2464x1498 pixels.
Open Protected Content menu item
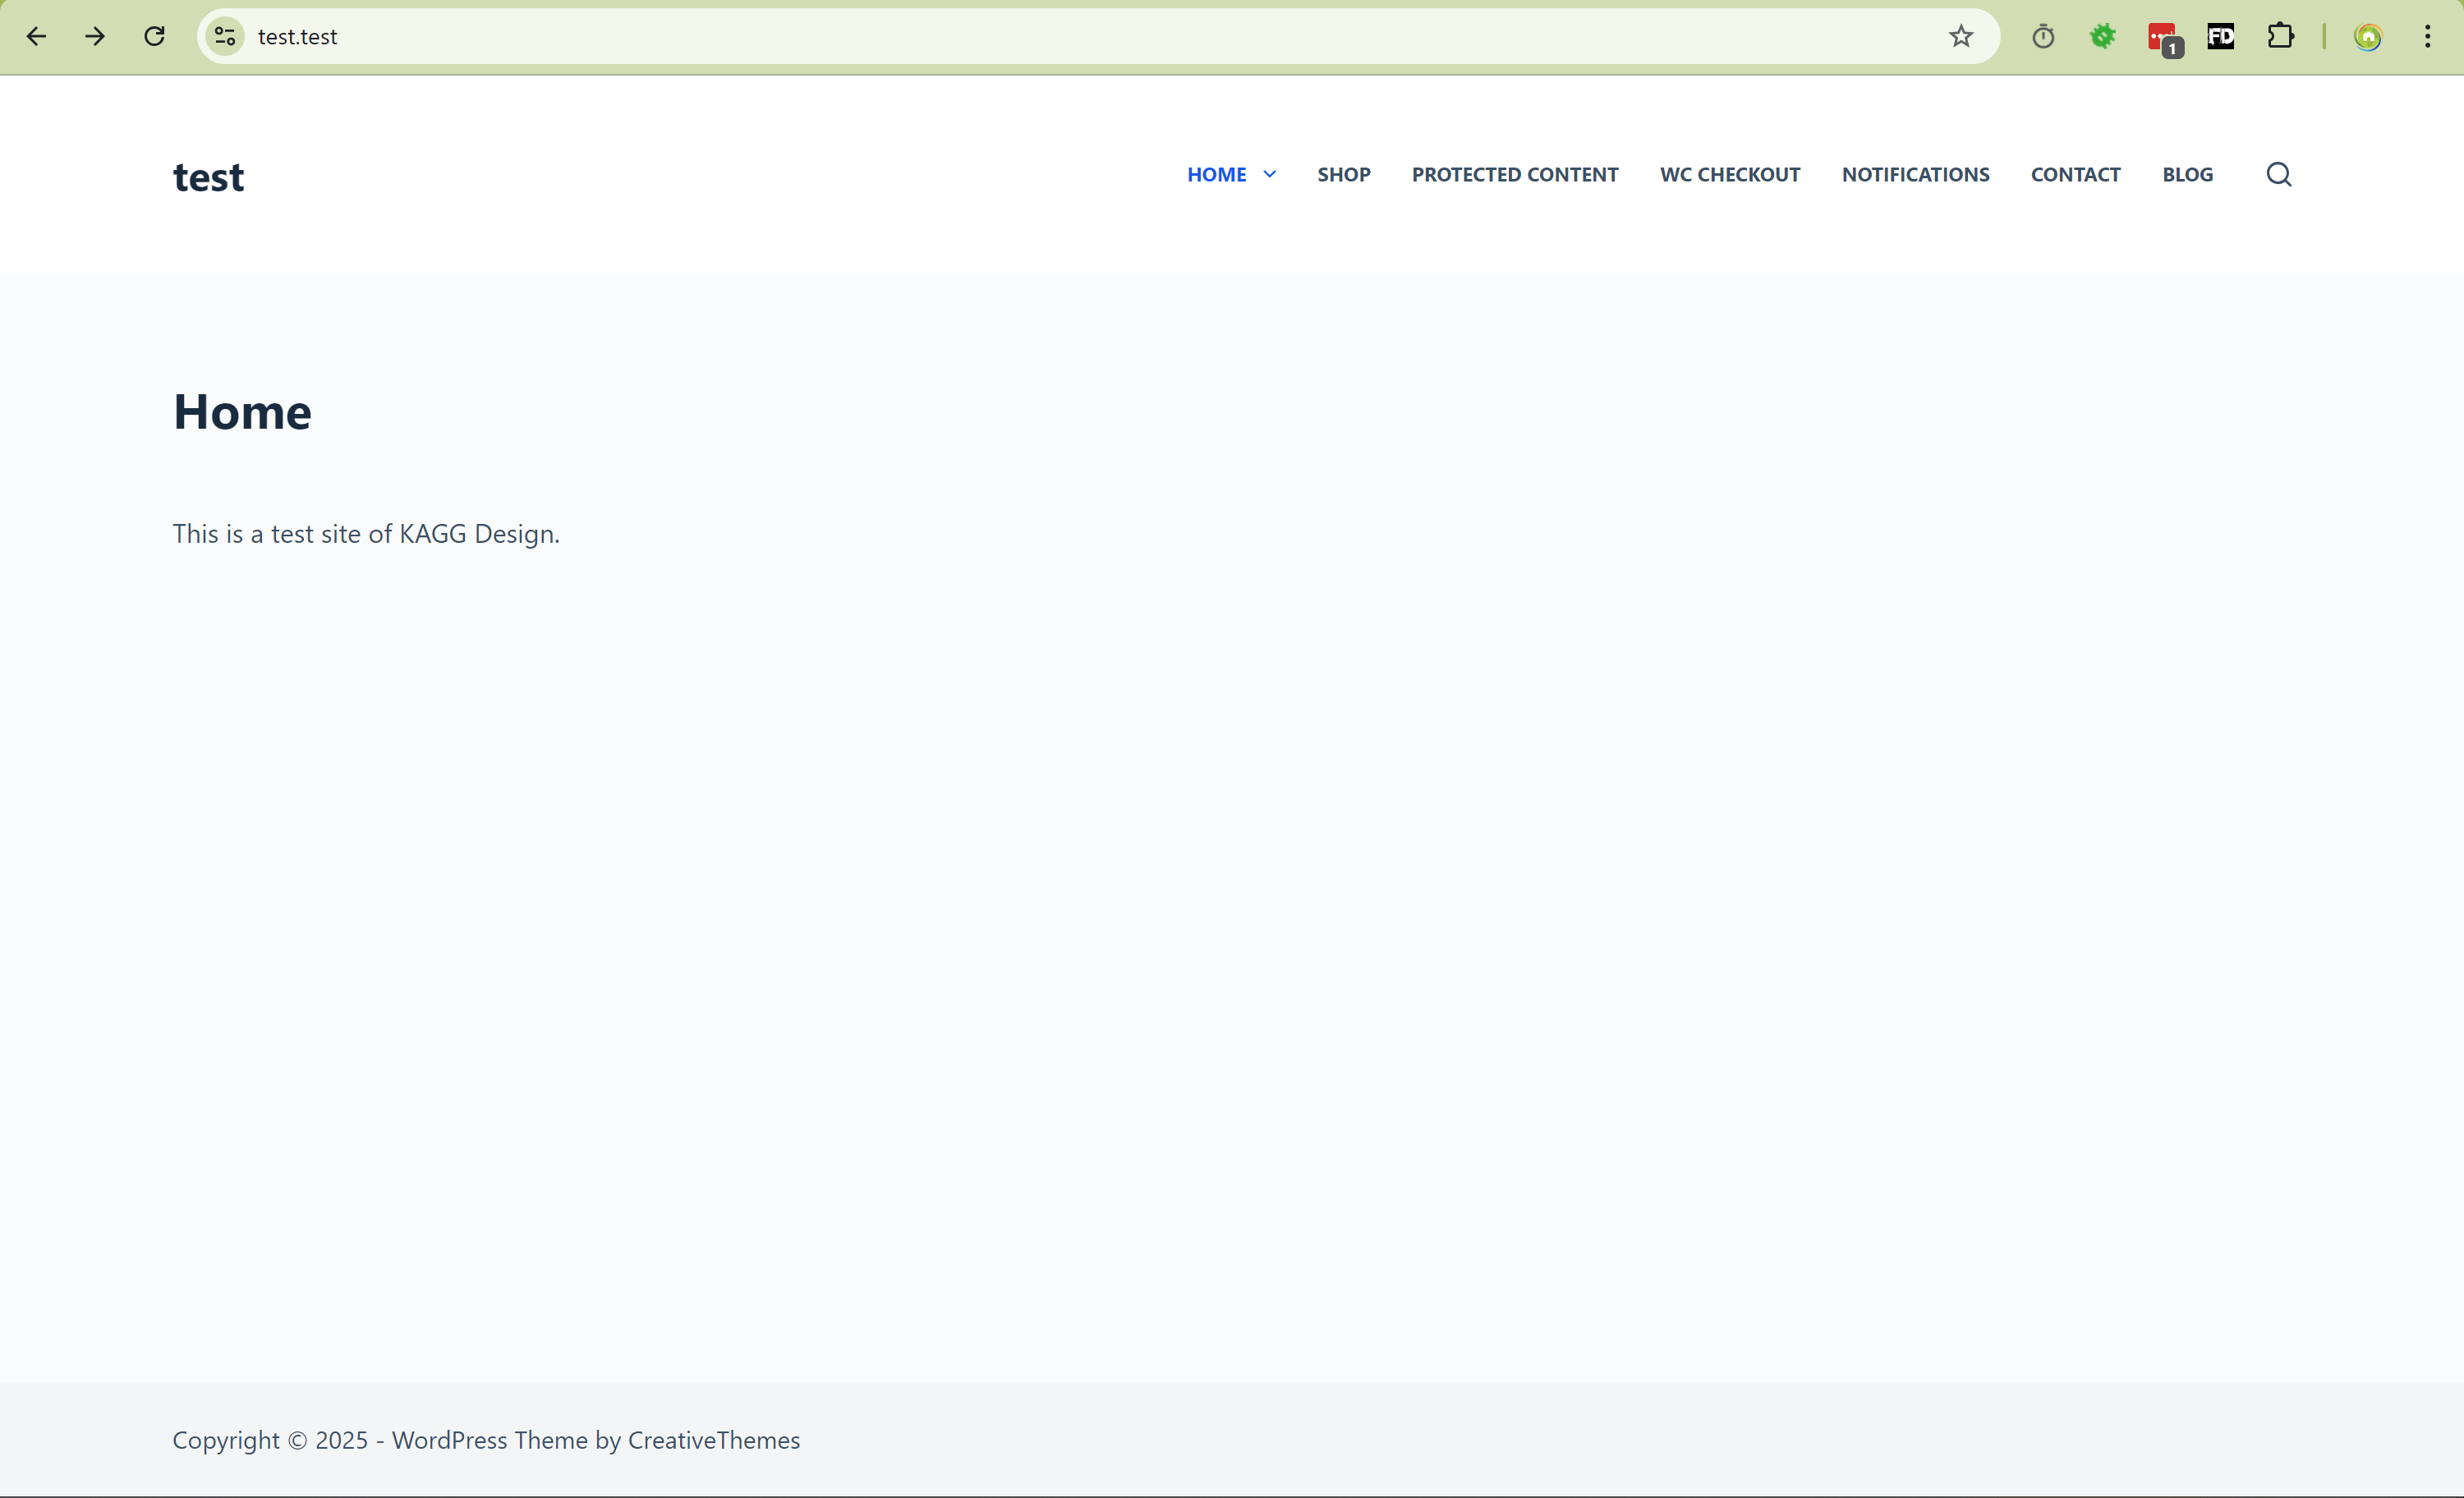click(1514, 174)
